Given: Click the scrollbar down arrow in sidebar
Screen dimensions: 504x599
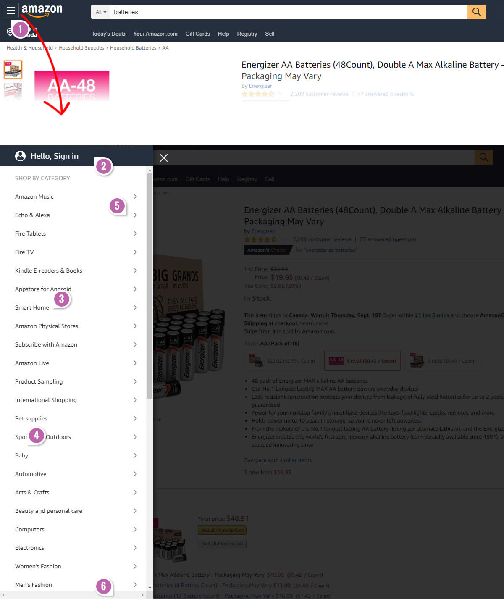Looking at the screenshot, I should click(150, 588).
